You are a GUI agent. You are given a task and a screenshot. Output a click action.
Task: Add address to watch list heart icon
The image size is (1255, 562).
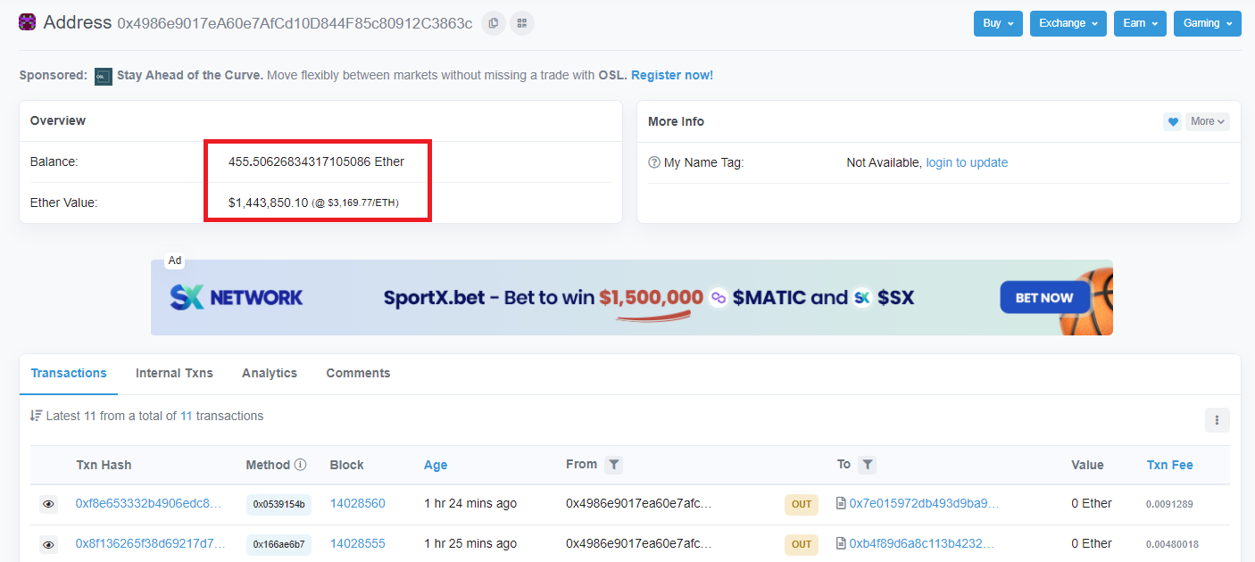(1172, 121)
